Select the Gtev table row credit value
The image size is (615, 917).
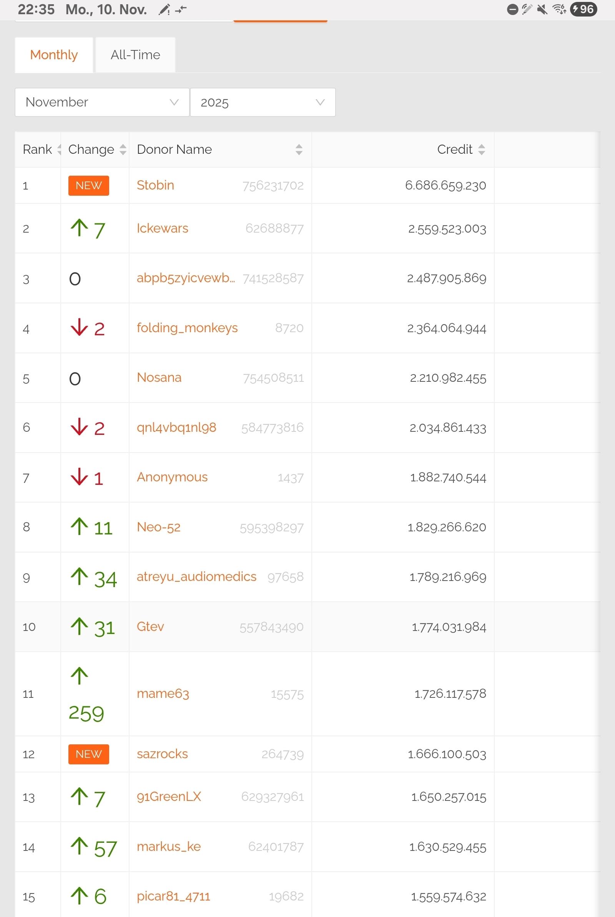click(x=449, y=627)
